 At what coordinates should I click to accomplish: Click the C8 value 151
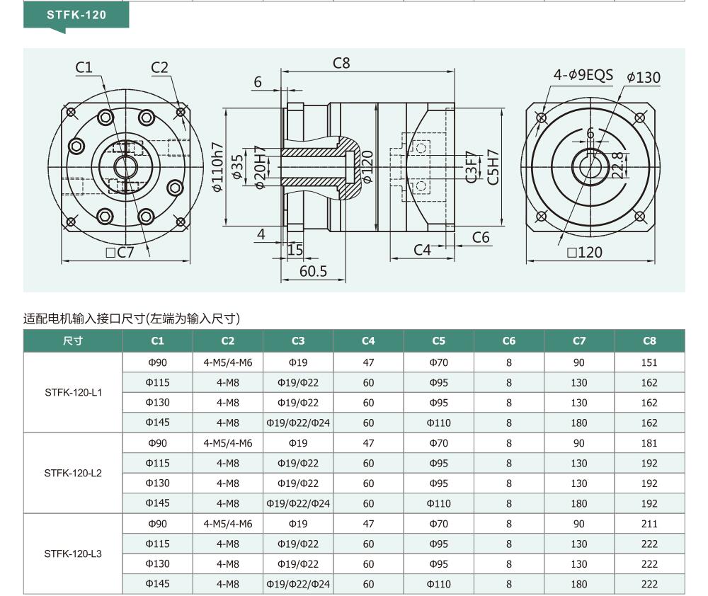point(649,362)
